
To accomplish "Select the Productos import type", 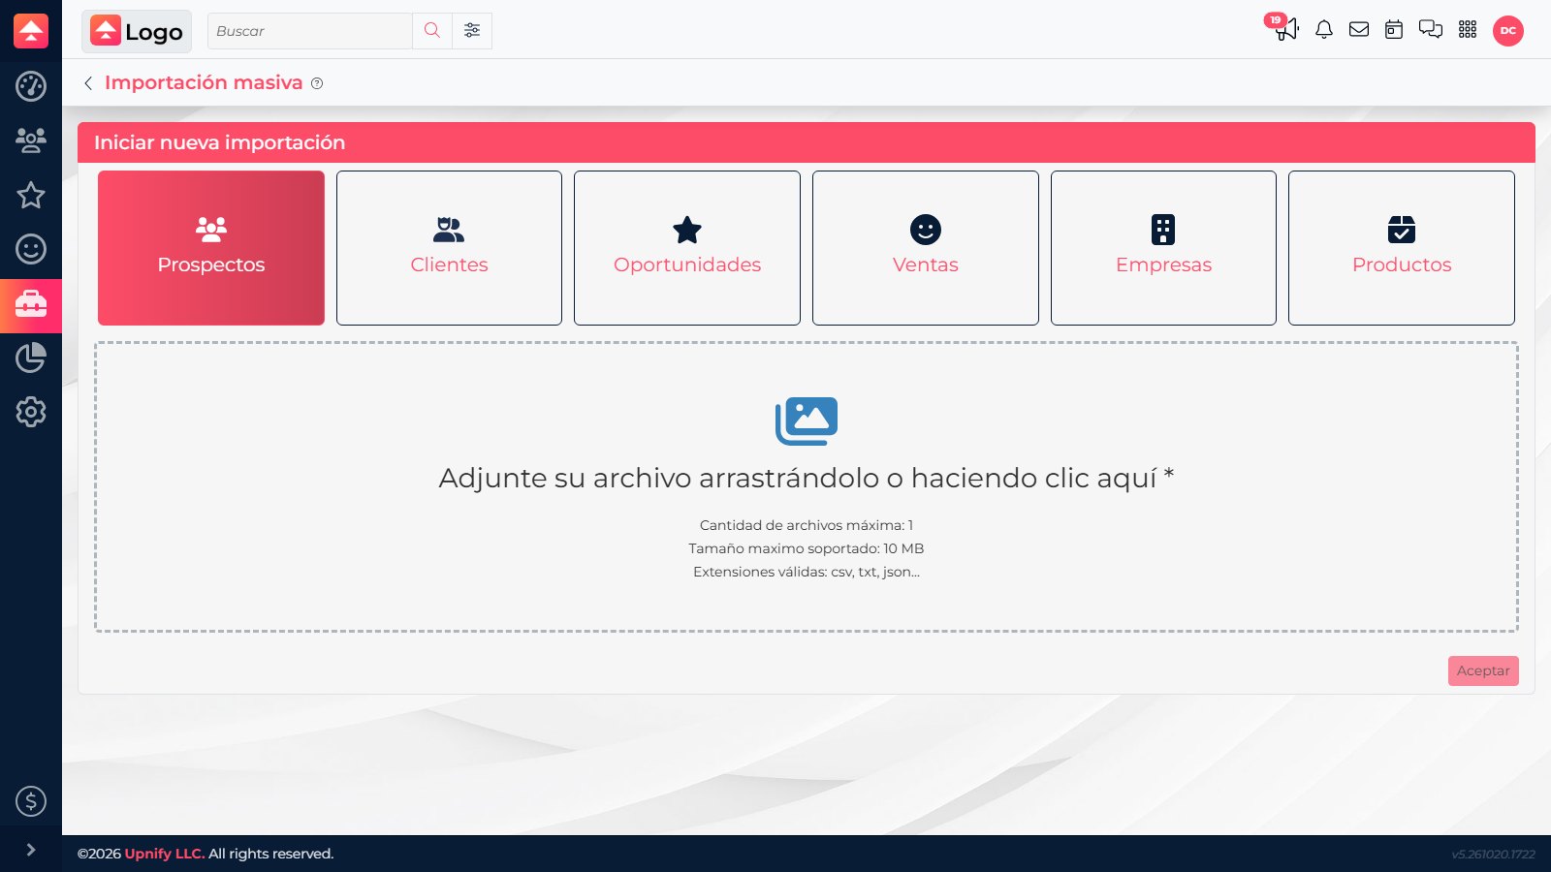I will point(1402,248).
